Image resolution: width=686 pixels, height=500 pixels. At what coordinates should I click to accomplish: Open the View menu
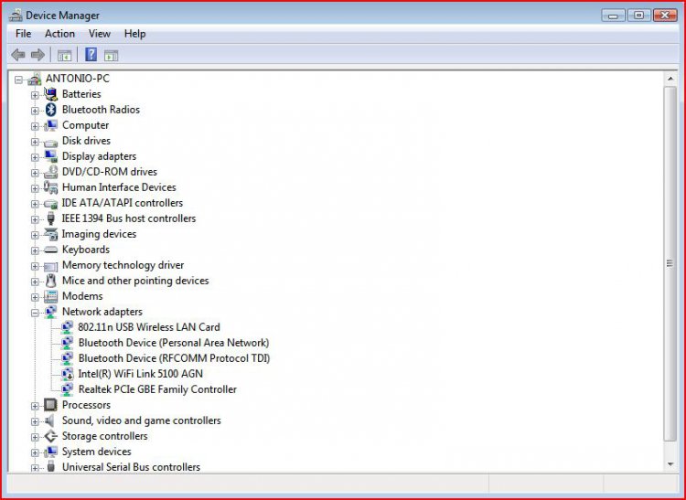click(x=100, y=34)
